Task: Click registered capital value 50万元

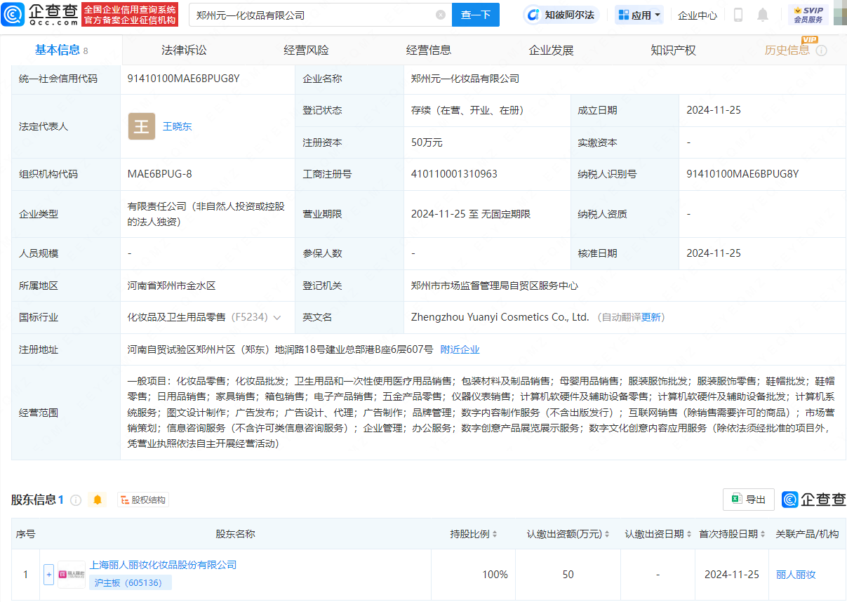Action: coord(427,142)
